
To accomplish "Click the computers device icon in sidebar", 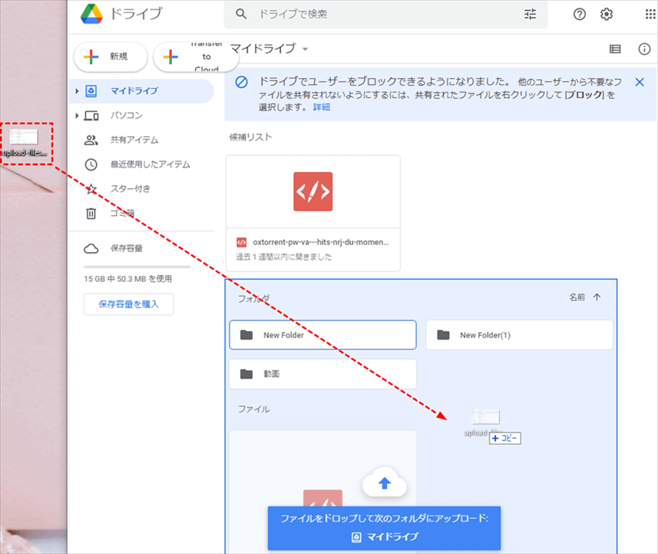I will (x=91, y=115).
